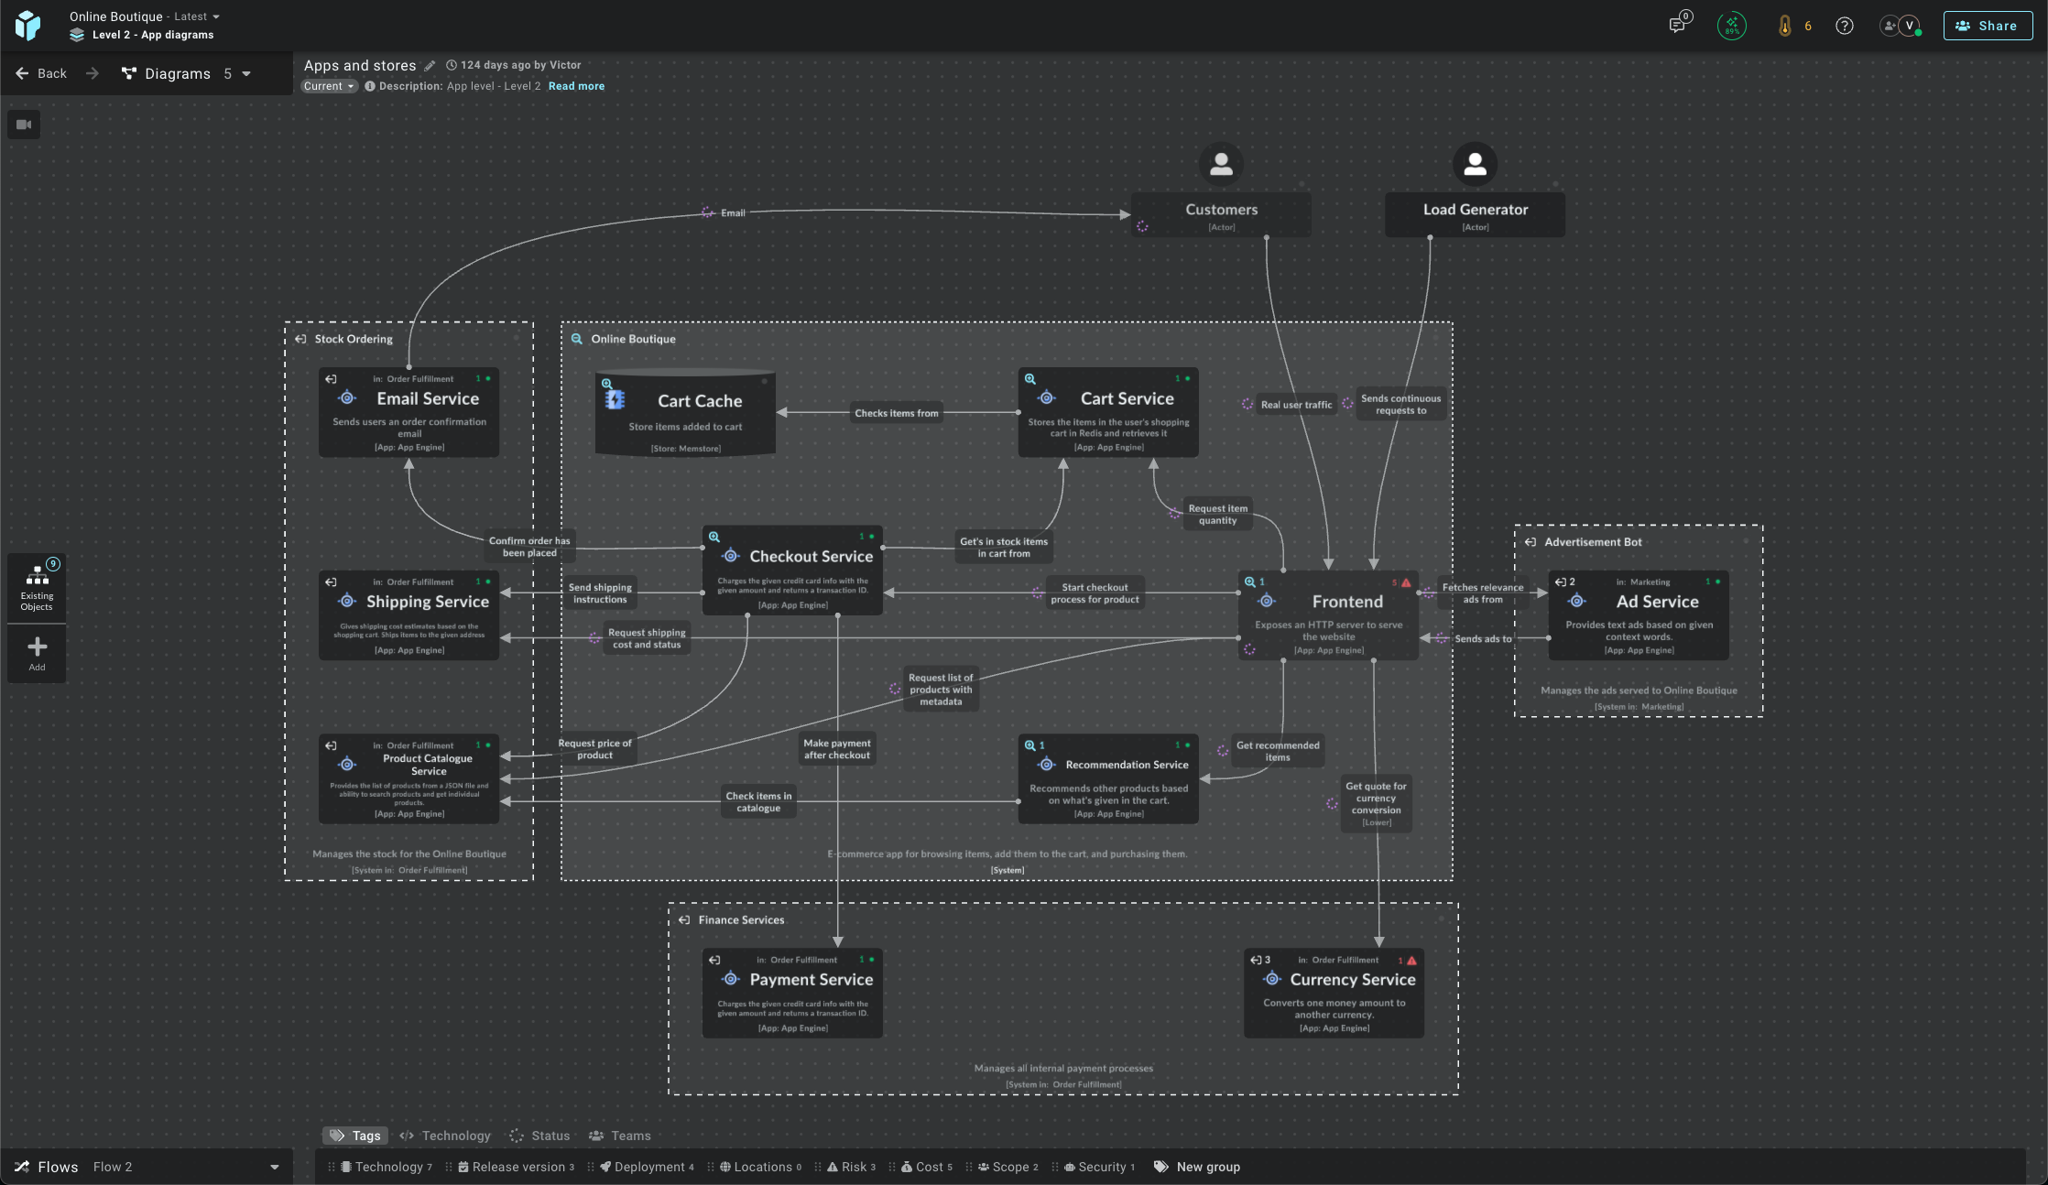
Task: Toggle the Locations 0 tag group
Action: 760,1167
